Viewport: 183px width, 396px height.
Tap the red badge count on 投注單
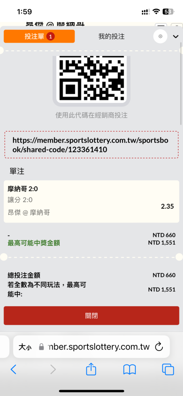51,36
